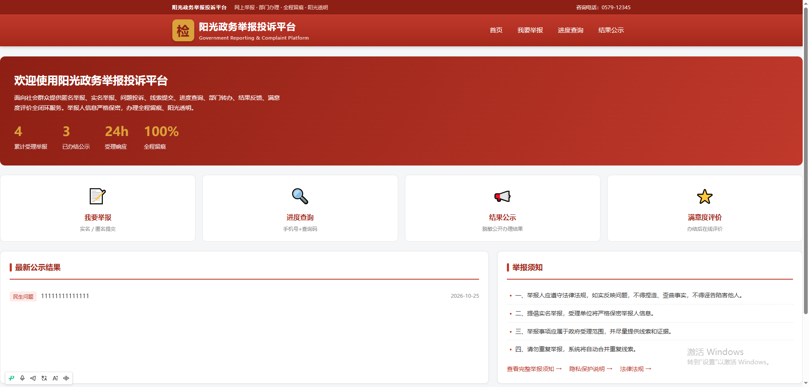Image resolution: width=809 pixels, height=387 pixels.
Task: Open the published result 11111111111111
Action: tap(65, 296)
